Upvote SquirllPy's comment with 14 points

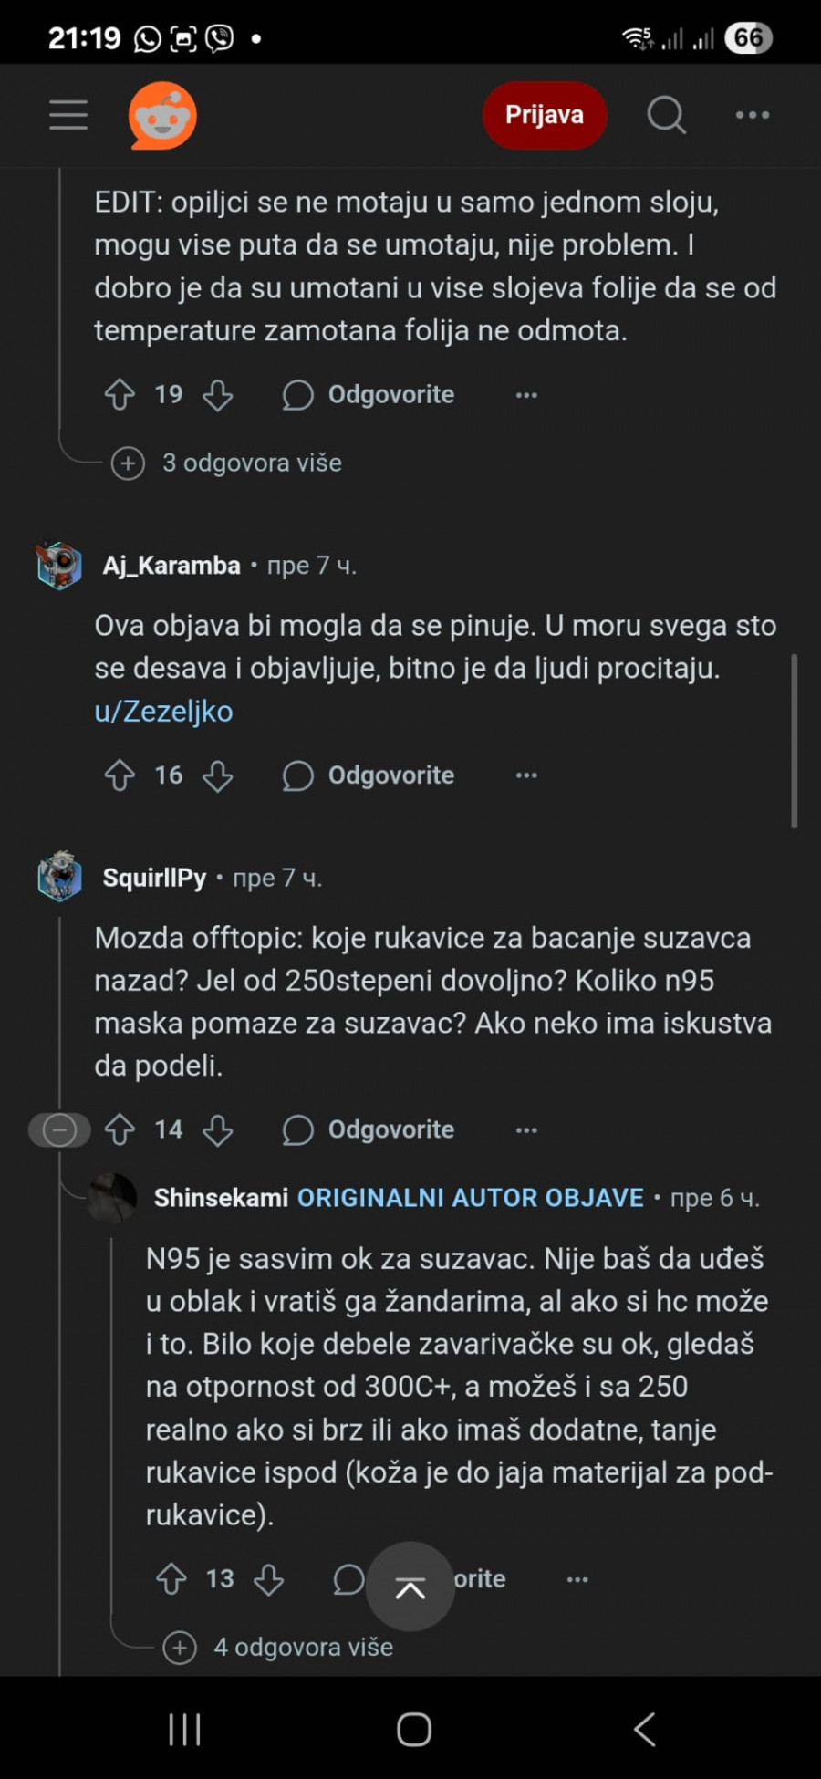[120, 1130]
